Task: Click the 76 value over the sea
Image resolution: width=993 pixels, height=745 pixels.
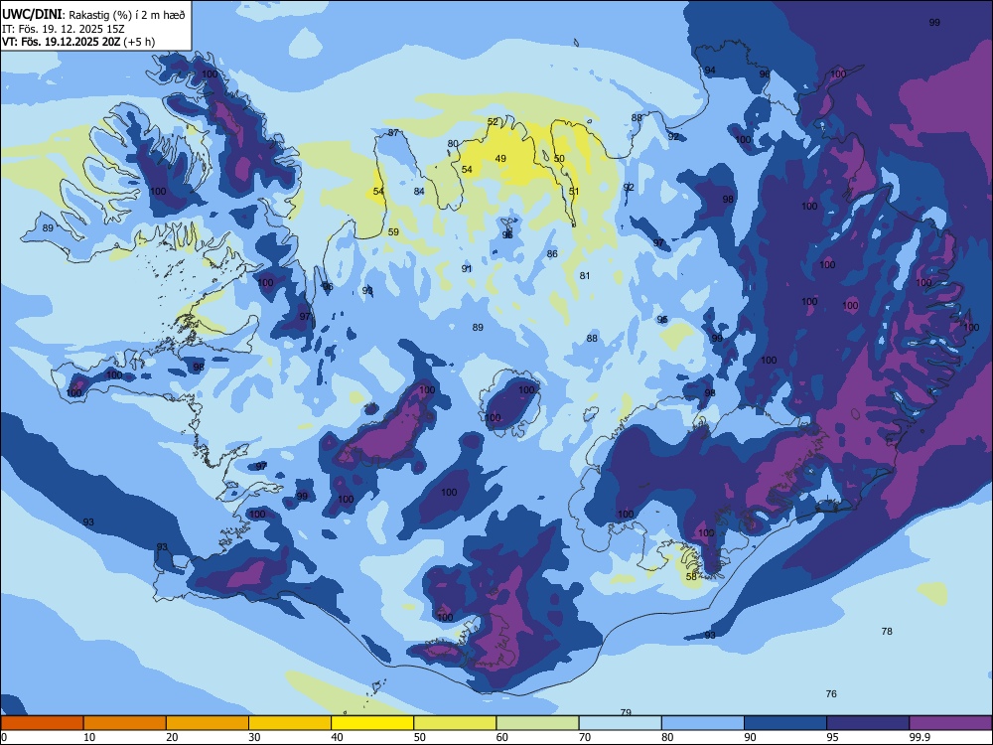Action: tap(831, 693)
